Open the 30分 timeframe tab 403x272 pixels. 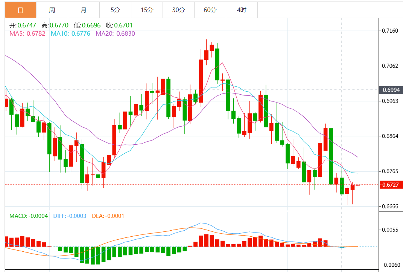coord(179,10)
